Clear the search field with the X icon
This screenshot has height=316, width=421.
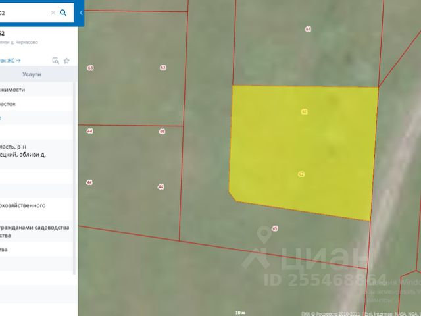[x=53, y=13]
